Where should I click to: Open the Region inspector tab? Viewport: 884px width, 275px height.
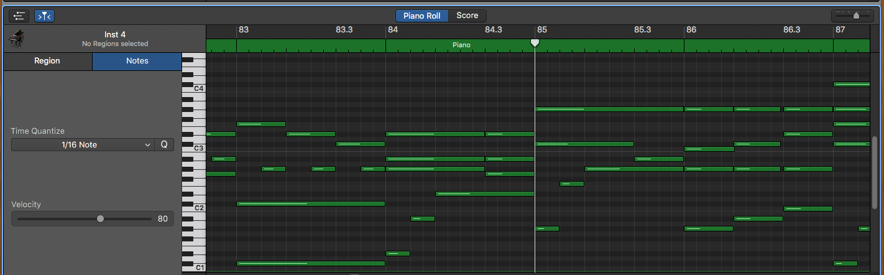[47, 61]
